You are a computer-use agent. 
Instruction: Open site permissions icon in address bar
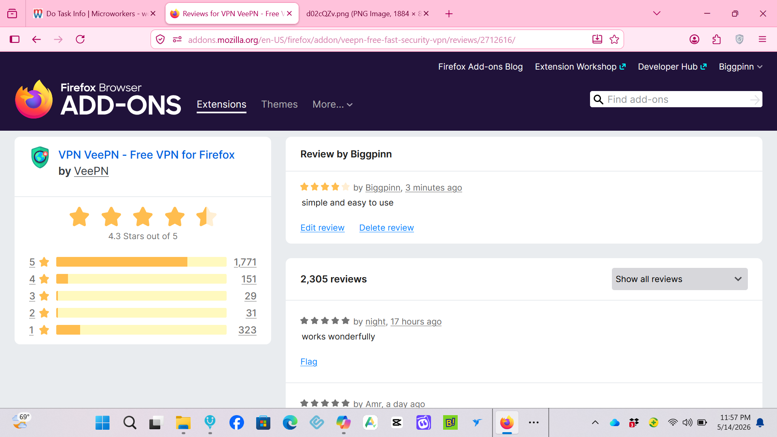click(x=177, y=39)
